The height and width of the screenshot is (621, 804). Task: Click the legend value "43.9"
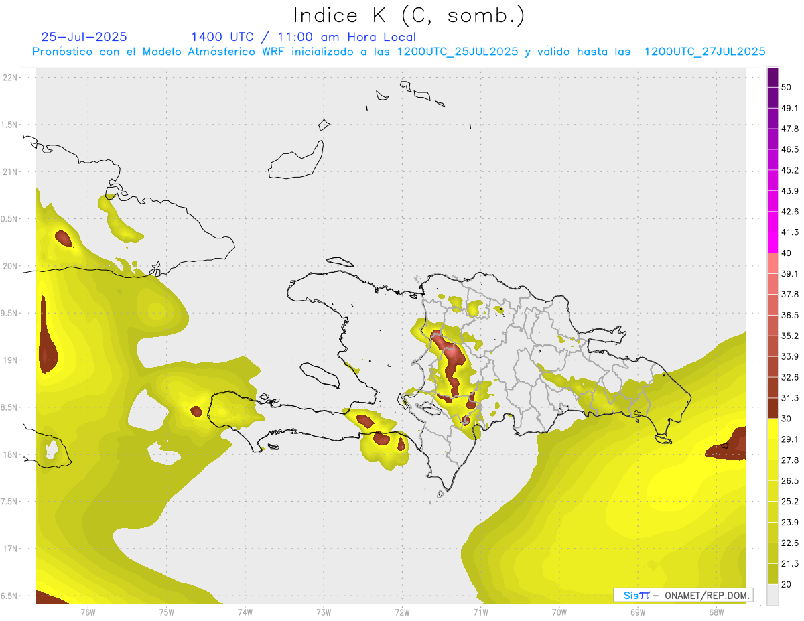[x=790, y=191]
